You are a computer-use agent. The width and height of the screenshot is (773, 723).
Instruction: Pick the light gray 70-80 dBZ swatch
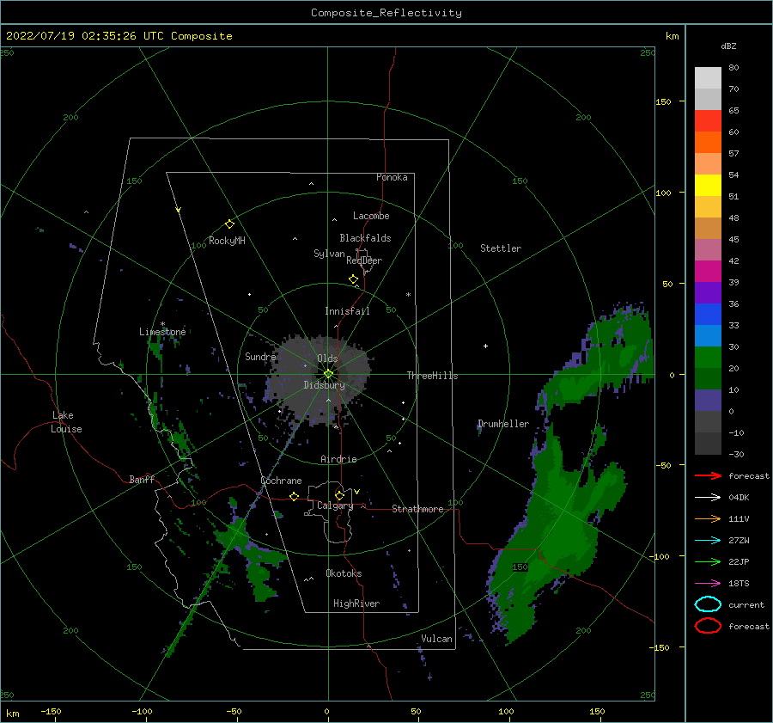point(708,78)
